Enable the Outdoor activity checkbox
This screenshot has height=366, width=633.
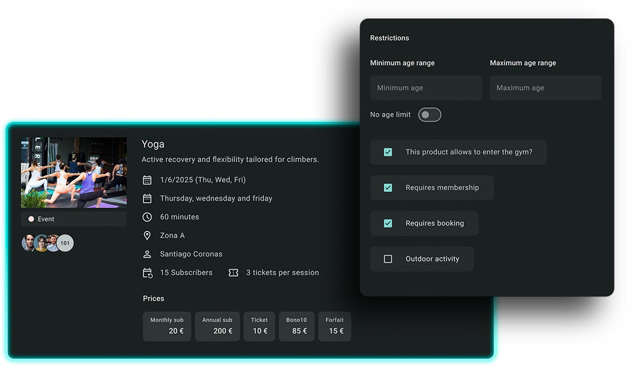click(388, 259)
